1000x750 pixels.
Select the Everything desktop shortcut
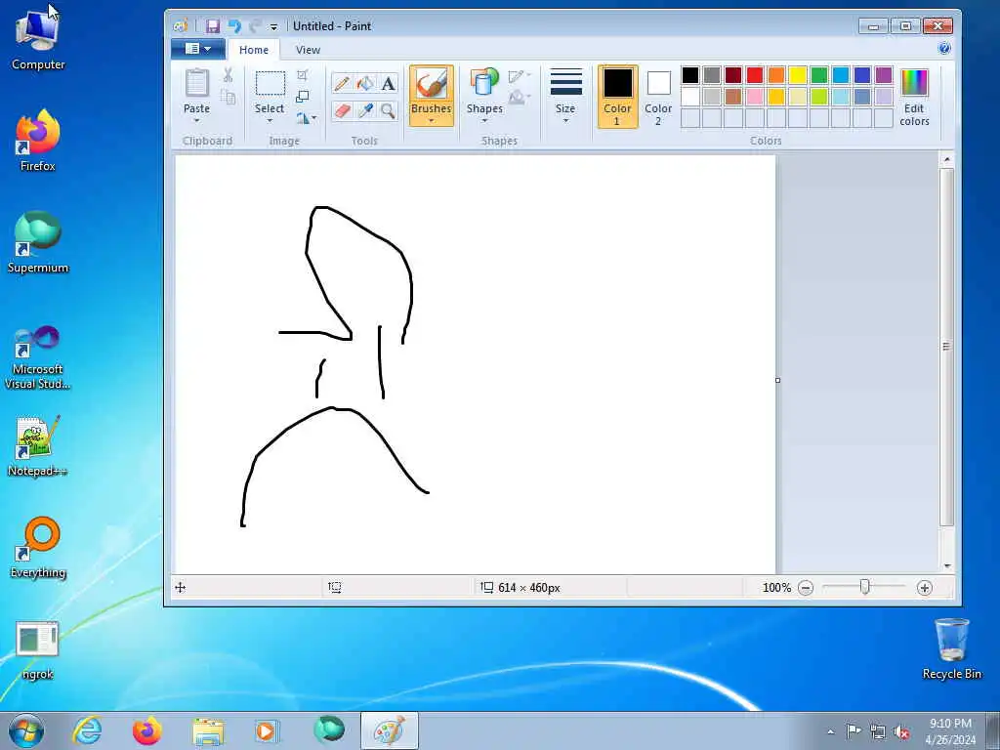point(38,547)
